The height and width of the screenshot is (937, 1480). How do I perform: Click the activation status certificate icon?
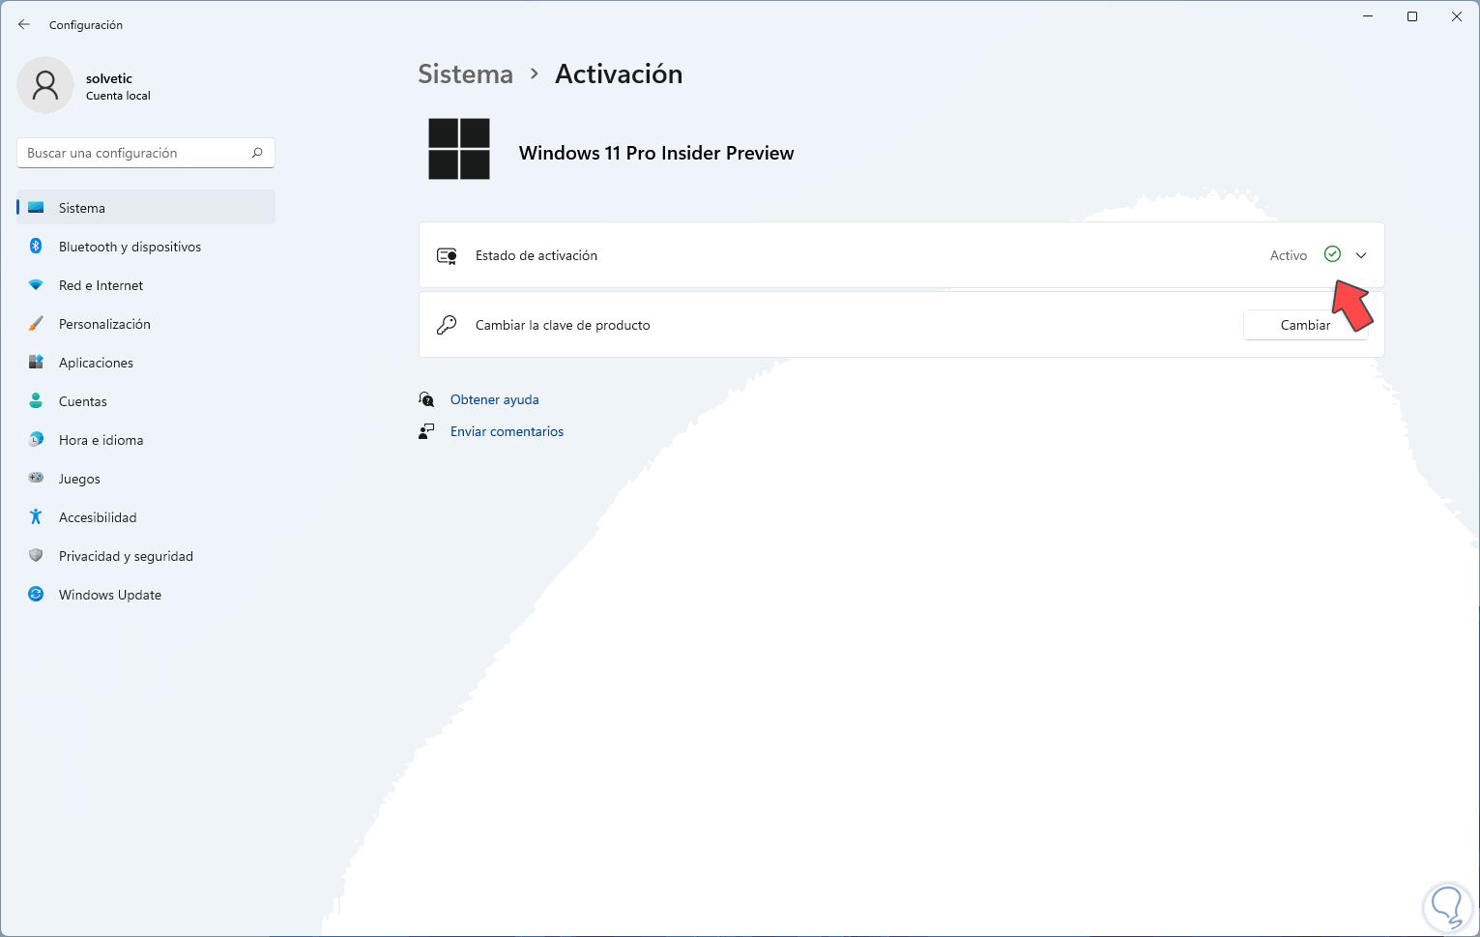click(447, 255)
